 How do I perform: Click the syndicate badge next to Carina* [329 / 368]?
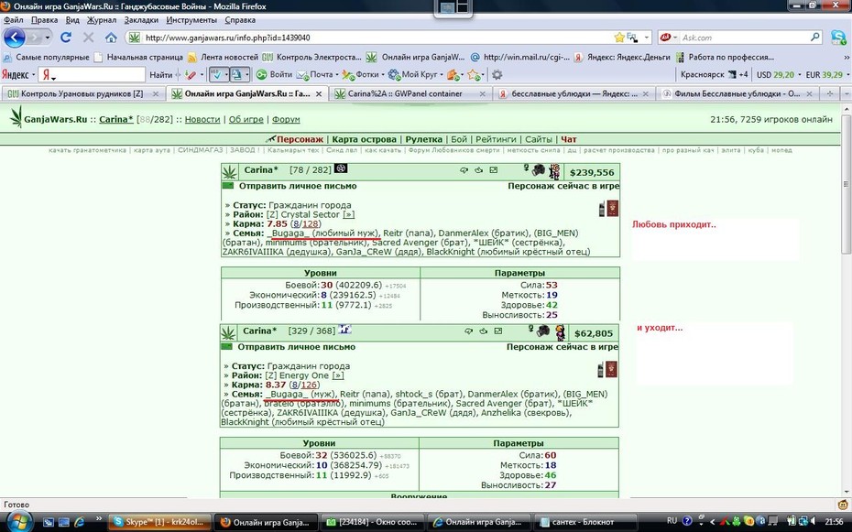pyautogui.click(x=344, y=329)
